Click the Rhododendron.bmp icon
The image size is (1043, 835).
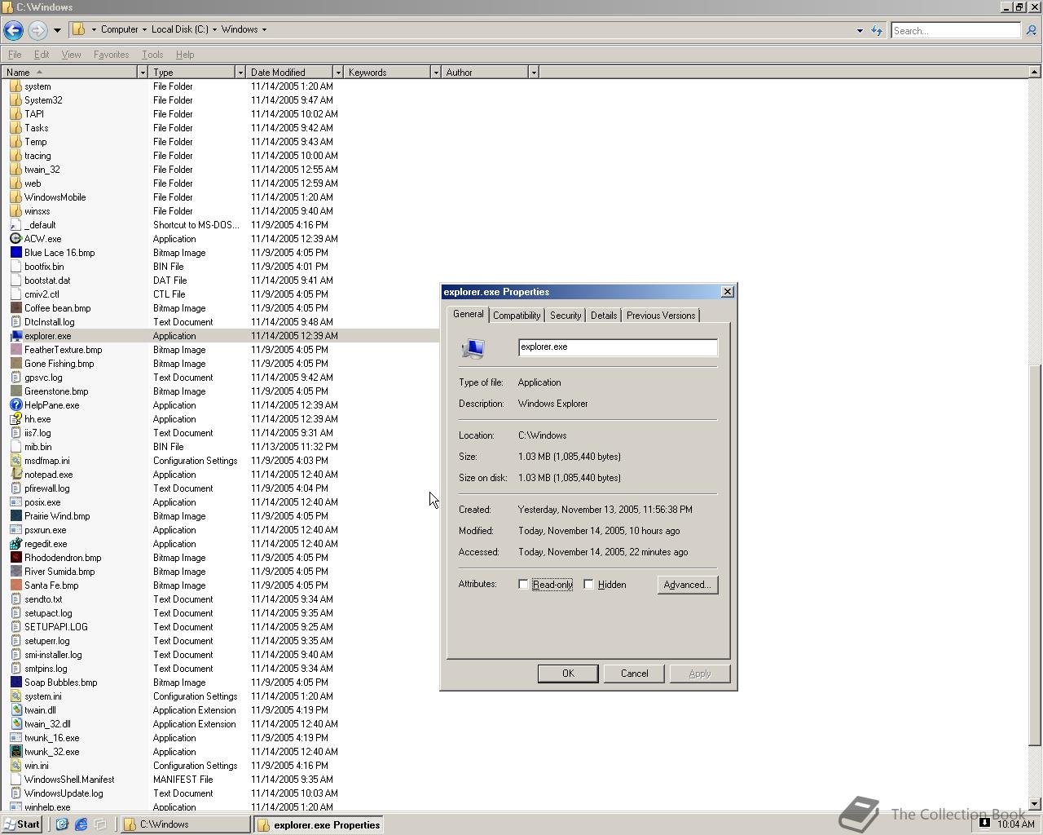(15, 558)
